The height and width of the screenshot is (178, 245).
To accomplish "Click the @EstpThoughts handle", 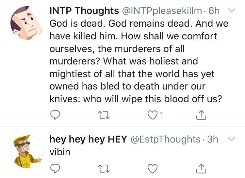I will [165, 139].
